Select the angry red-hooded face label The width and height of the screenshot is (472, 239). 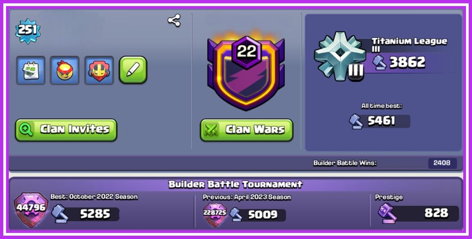coord(65,70)
